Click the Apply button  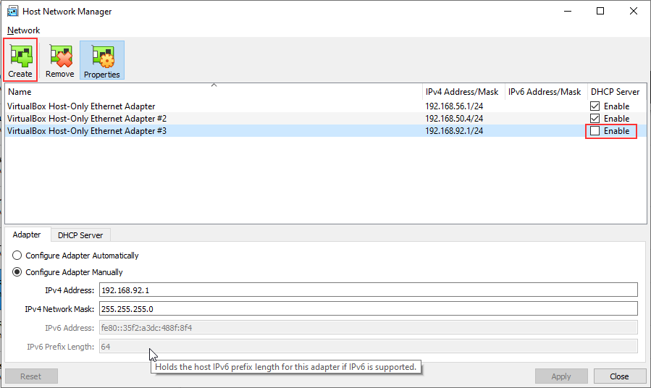[561, 376]
